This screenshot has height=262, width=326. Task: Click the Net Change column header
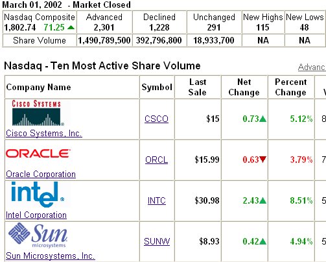coord(244,87)
